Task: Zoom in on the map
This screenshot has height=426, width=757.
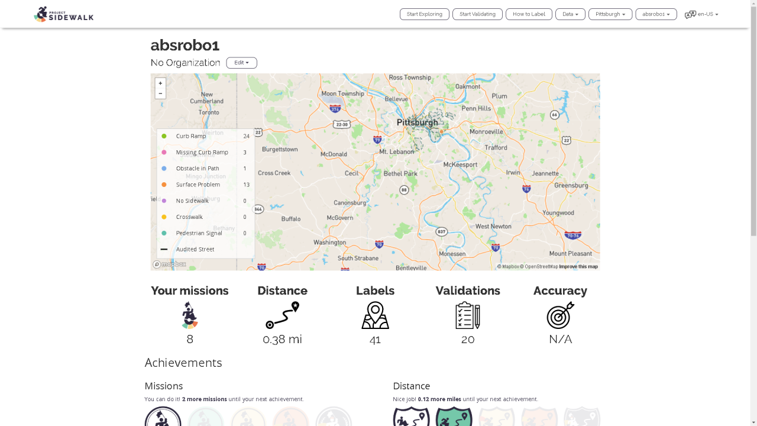Action: click(x=160, y=83)
